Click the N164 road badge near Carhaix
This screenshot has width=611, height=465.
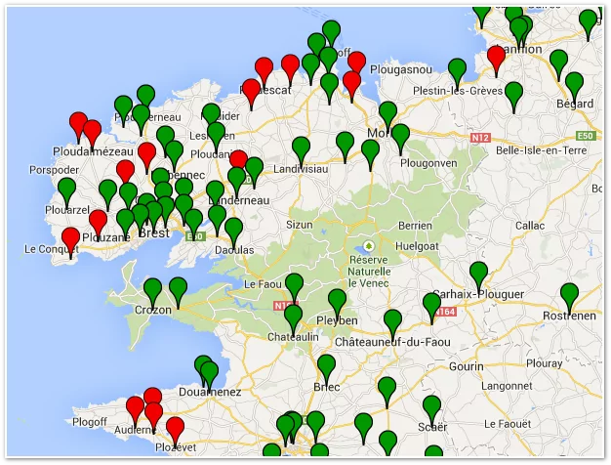[x=445, y=312]
